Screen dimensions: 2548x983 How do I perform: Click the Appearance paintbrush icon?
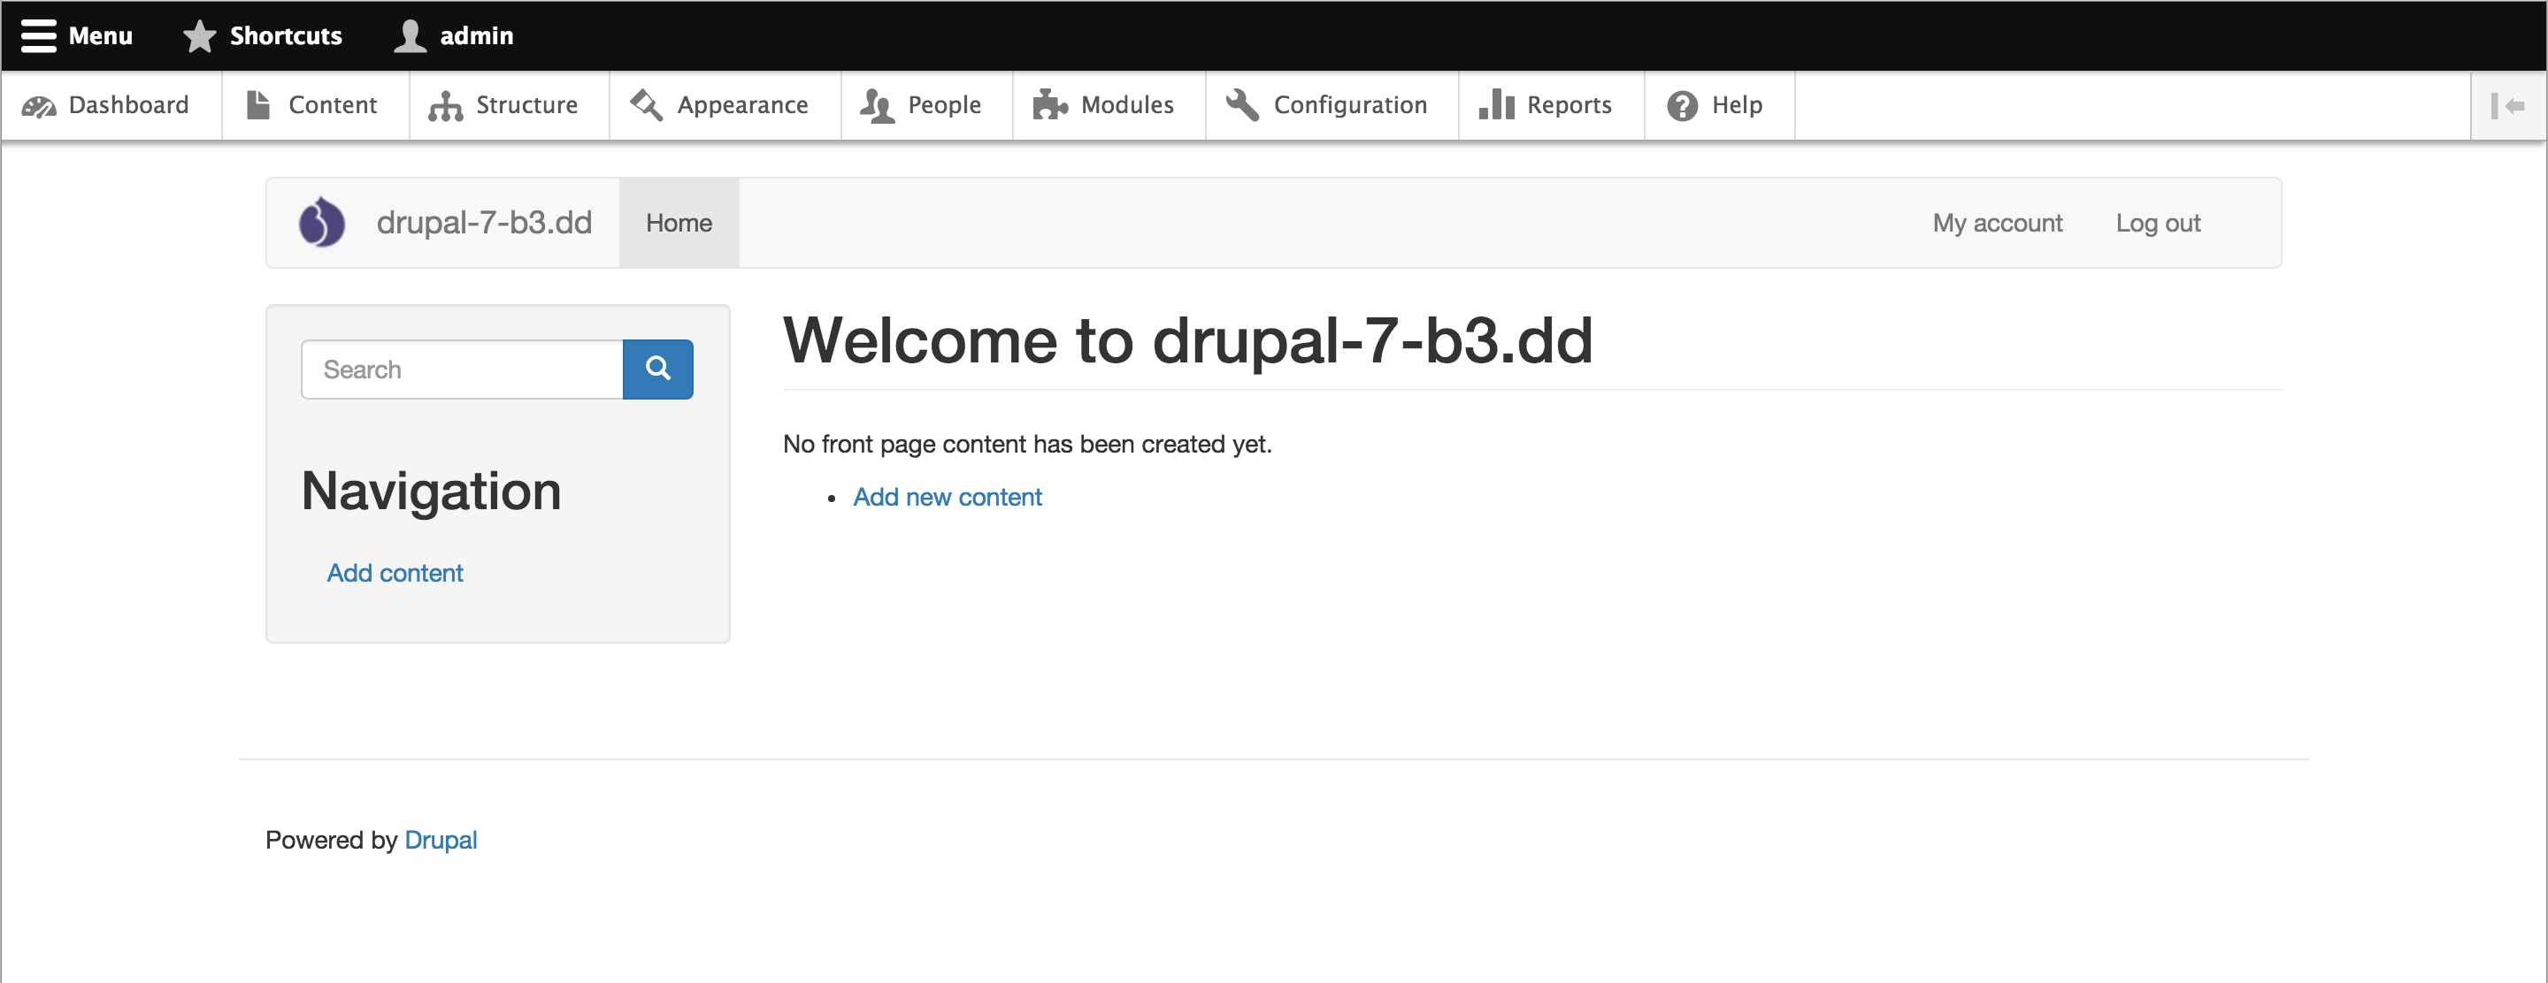tap(647, 104)
